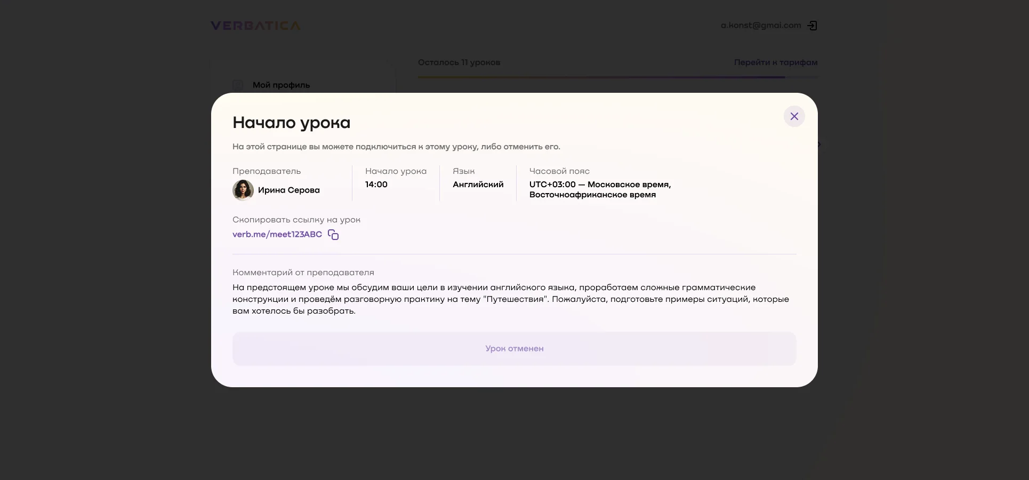Click the Урок отменен button
The width and height of the screenshot is (1029, 480).
coord(514,349)
